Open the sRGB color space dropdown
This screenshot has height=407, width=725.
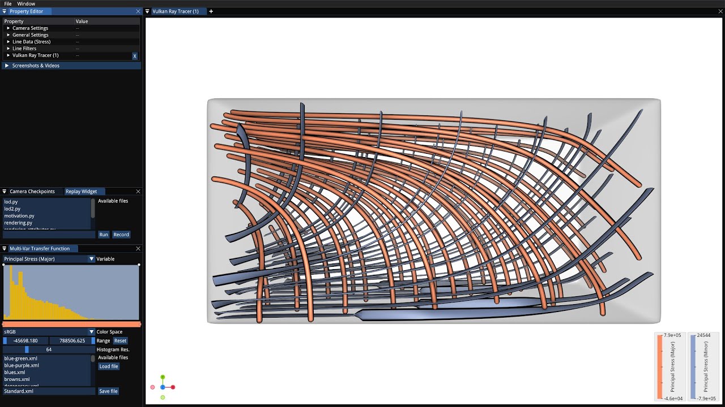coord(49,332)
